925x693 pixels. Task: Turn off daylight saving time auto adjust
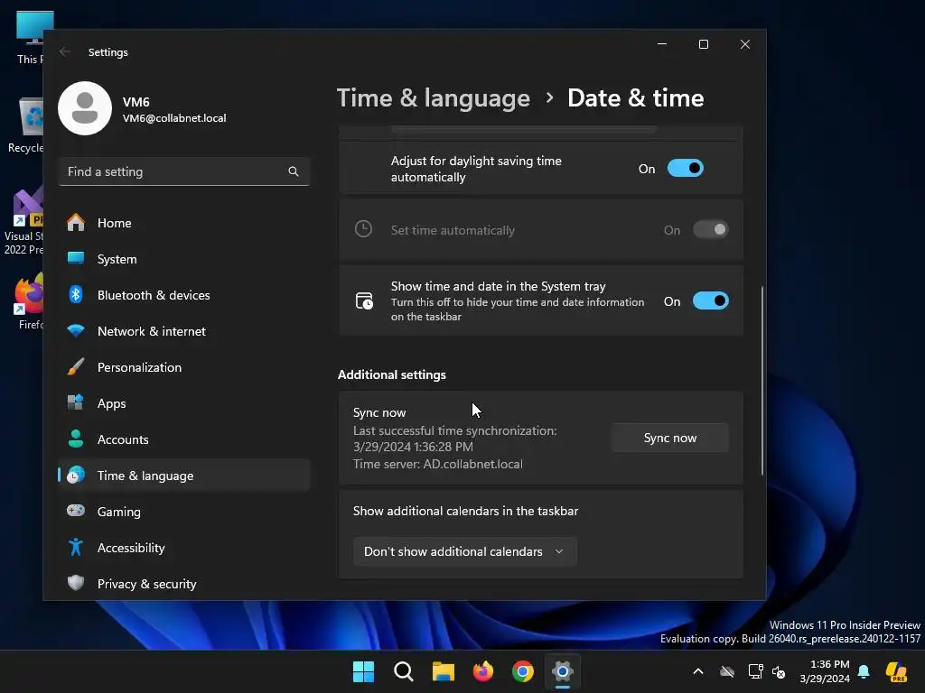(685, 169)
